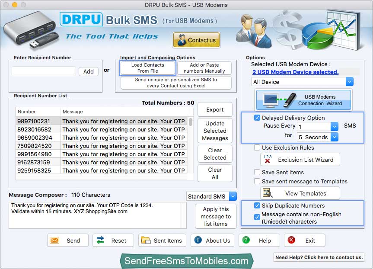Image resolution: width=373 pixels, height=269 pixels.
Task: Click the Clear All button
Action: click(215, 173)
